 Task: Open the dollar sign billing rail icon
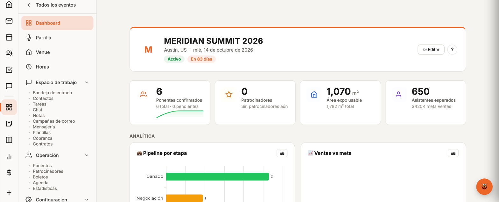pos(9,173)
